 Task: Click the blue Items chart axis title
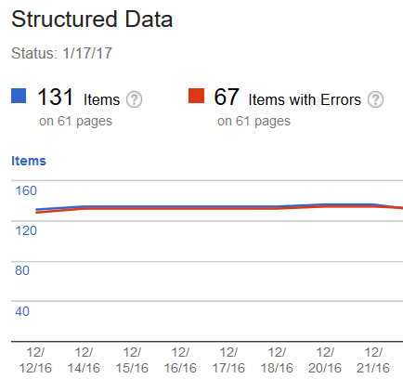(x=29, y=161)
